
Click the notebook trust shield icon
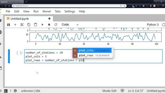(122, 91)
